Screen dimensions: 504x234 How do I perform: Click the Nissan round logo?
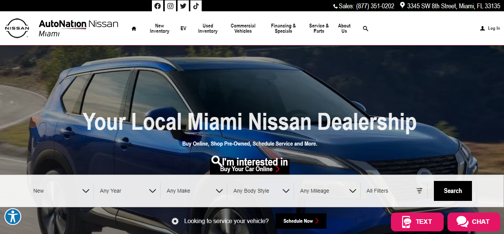point(17,28)
